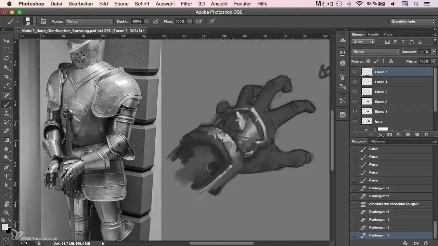The height and width of the screenshot is (246, 438).
Task: Select the Rectangular Marquee tool
Action: tap(7, 50)
